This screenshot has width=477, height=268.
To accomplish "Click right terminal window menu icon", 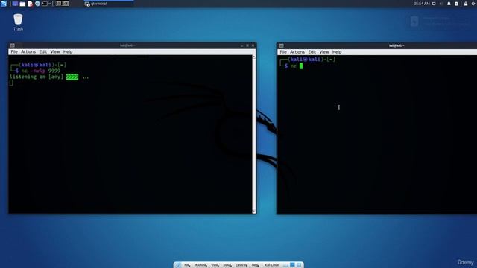I will tap(282, 45).
